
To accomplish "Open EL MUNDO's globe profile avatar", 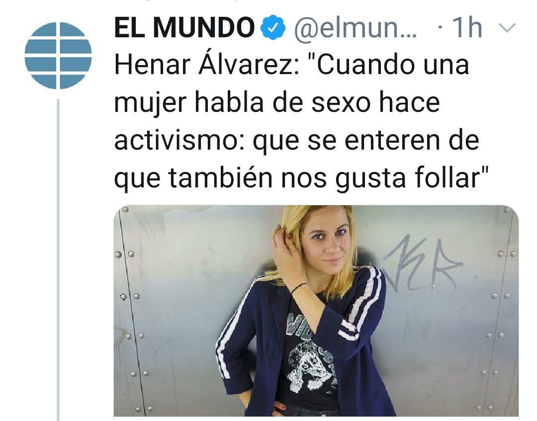I will [x=58, y=56].
